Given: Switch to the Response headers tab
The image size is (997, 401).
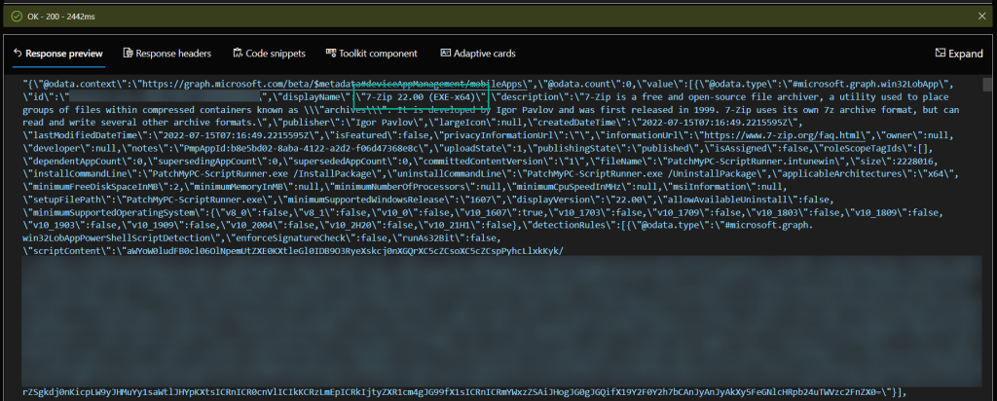Looking at the screenshot, I should pyautogui.click(x=167, y=54).
